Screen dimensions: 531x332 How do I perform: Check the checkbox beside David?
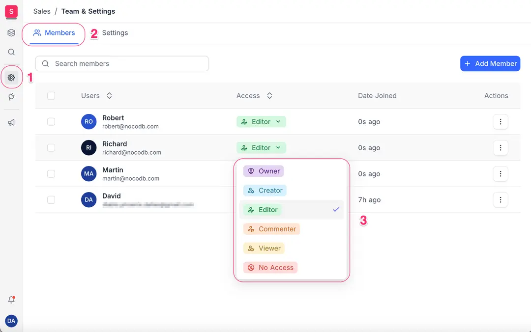51,199
